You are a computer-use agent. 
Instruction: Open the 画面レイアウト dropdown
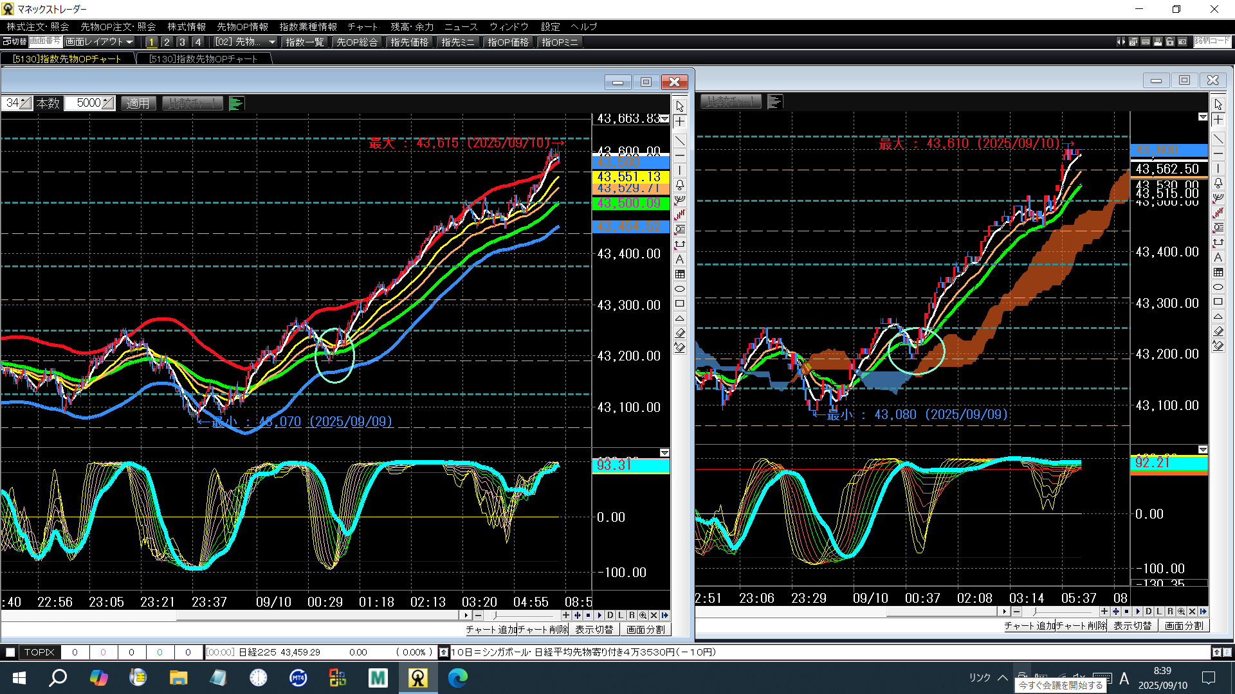point(100,42)
